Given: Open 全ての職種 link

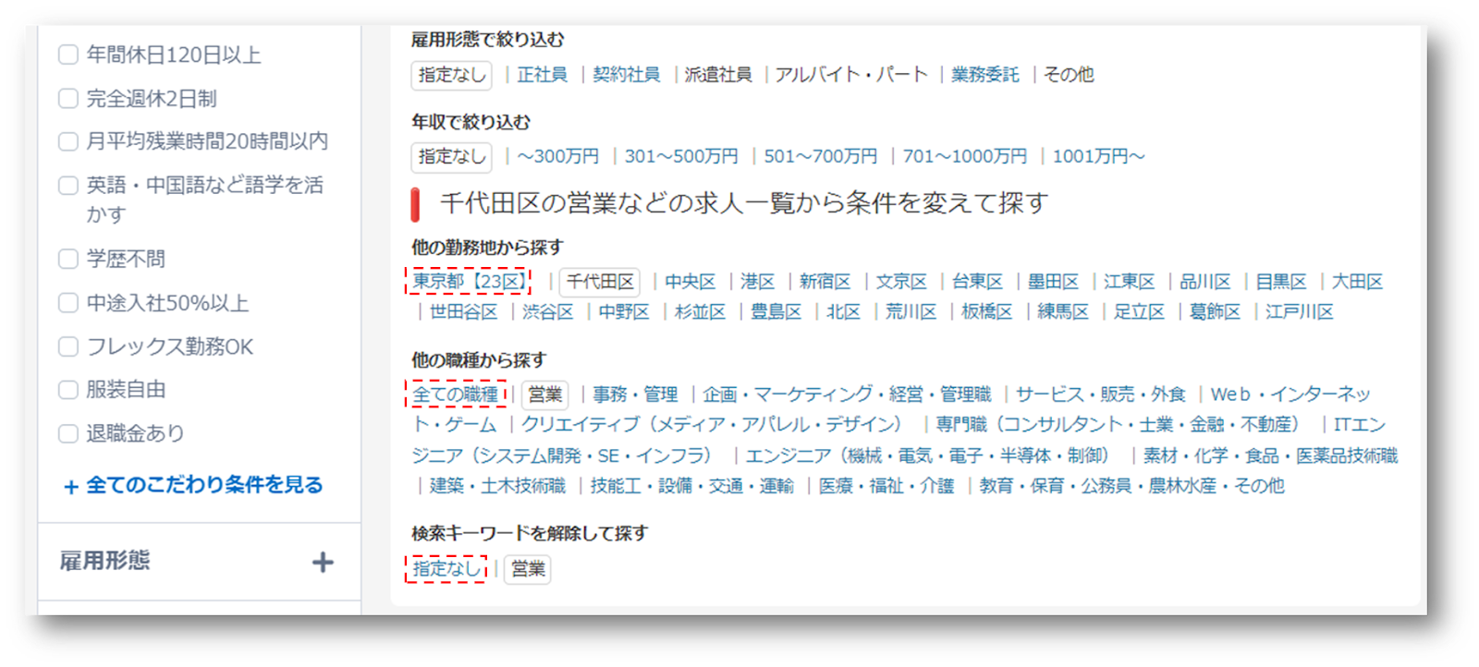Looking at the screenshot, I should tap(455, 394).
